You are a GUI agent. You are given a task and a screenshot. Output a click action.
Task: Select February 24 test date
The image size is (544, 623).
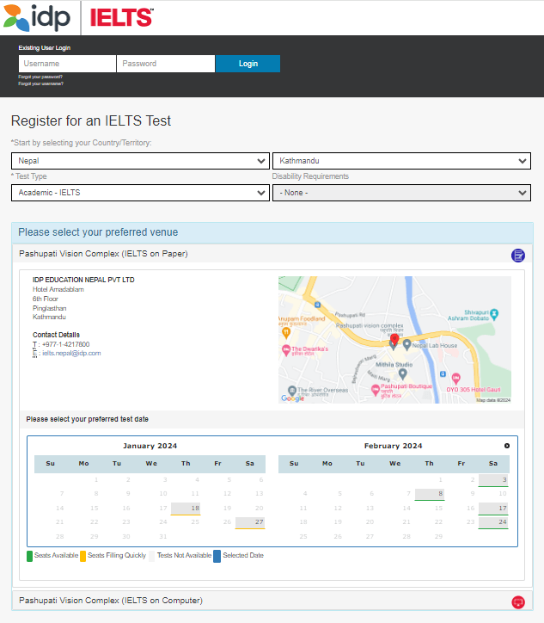pos(493,522)
